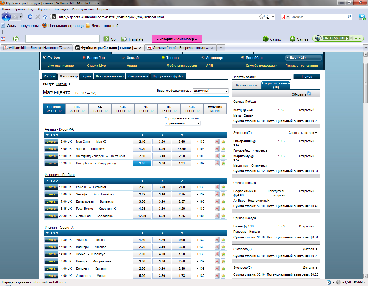Select the Пн. 09 Янв 12 date tab

(x=77, y=109)
